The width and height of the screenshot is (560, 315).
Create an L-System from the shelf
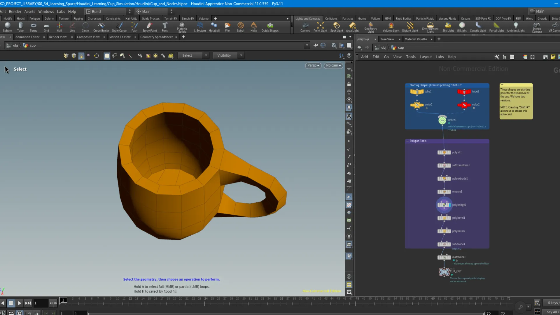[x=200, y=27]
